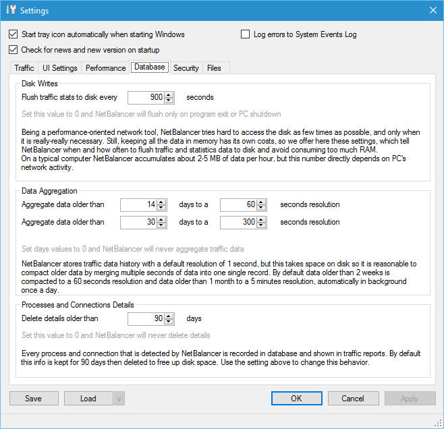Click the 'Disk Writes' group label
Viewport: 444px width, 429px height.
point(40,84)
